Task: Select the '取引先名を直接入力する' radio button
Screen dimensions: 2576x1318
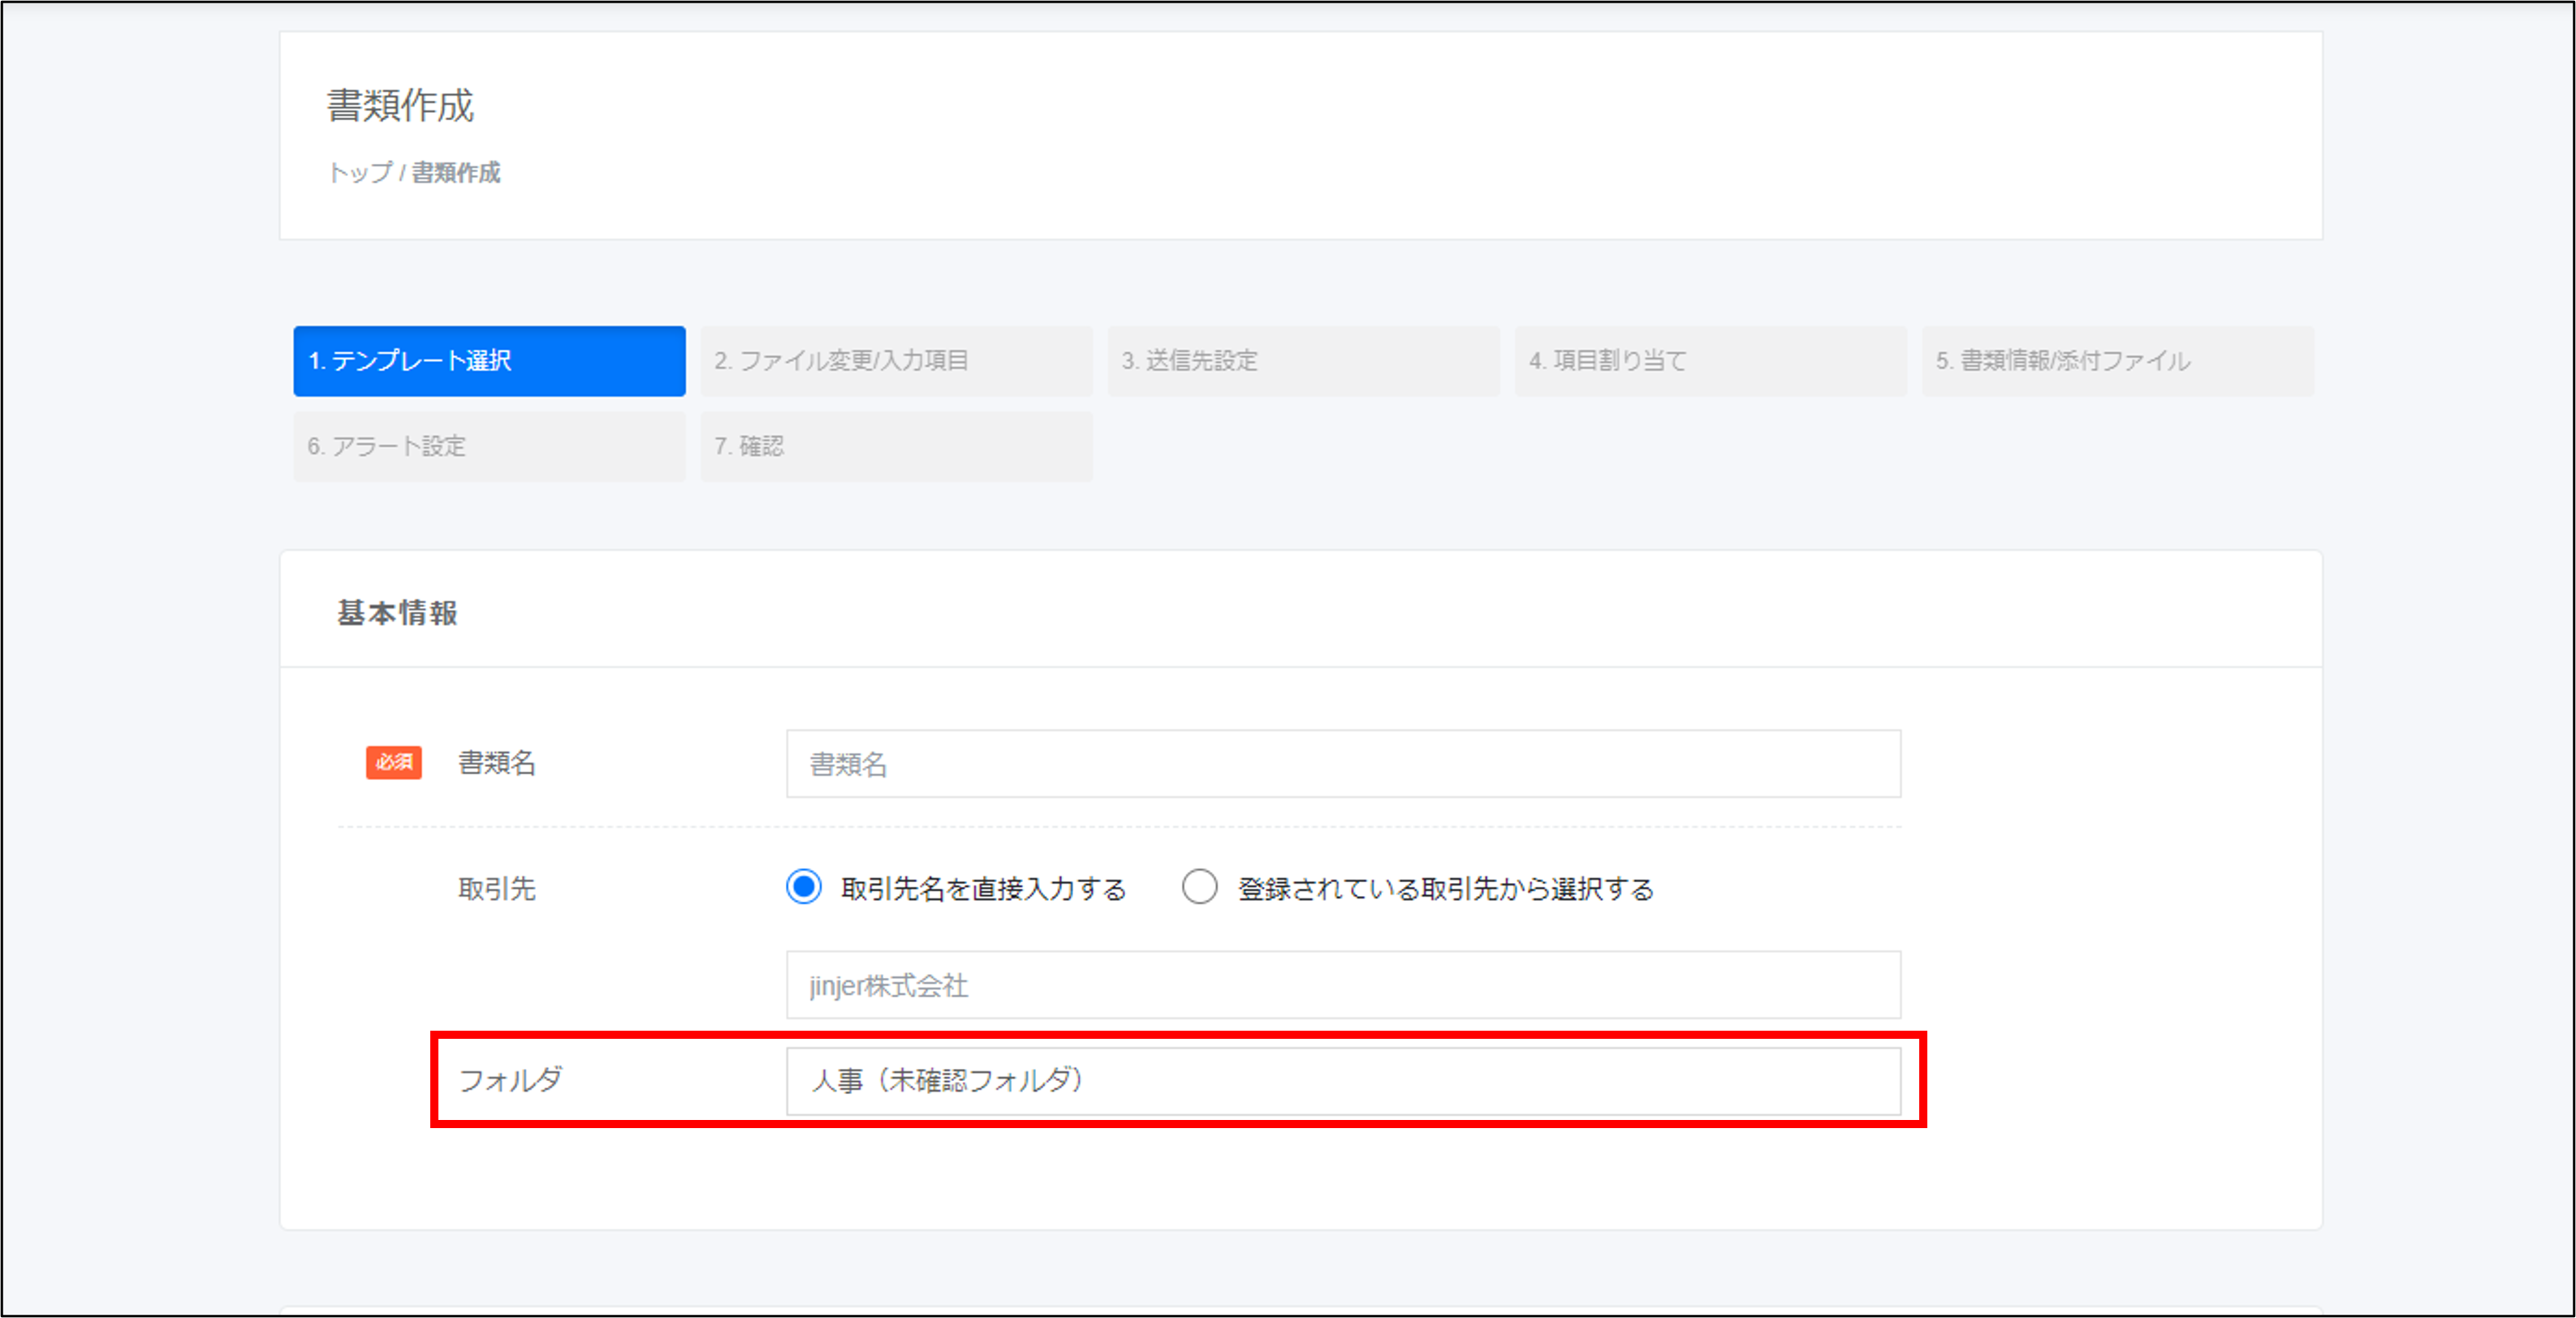Action: [x=804, y=887]
